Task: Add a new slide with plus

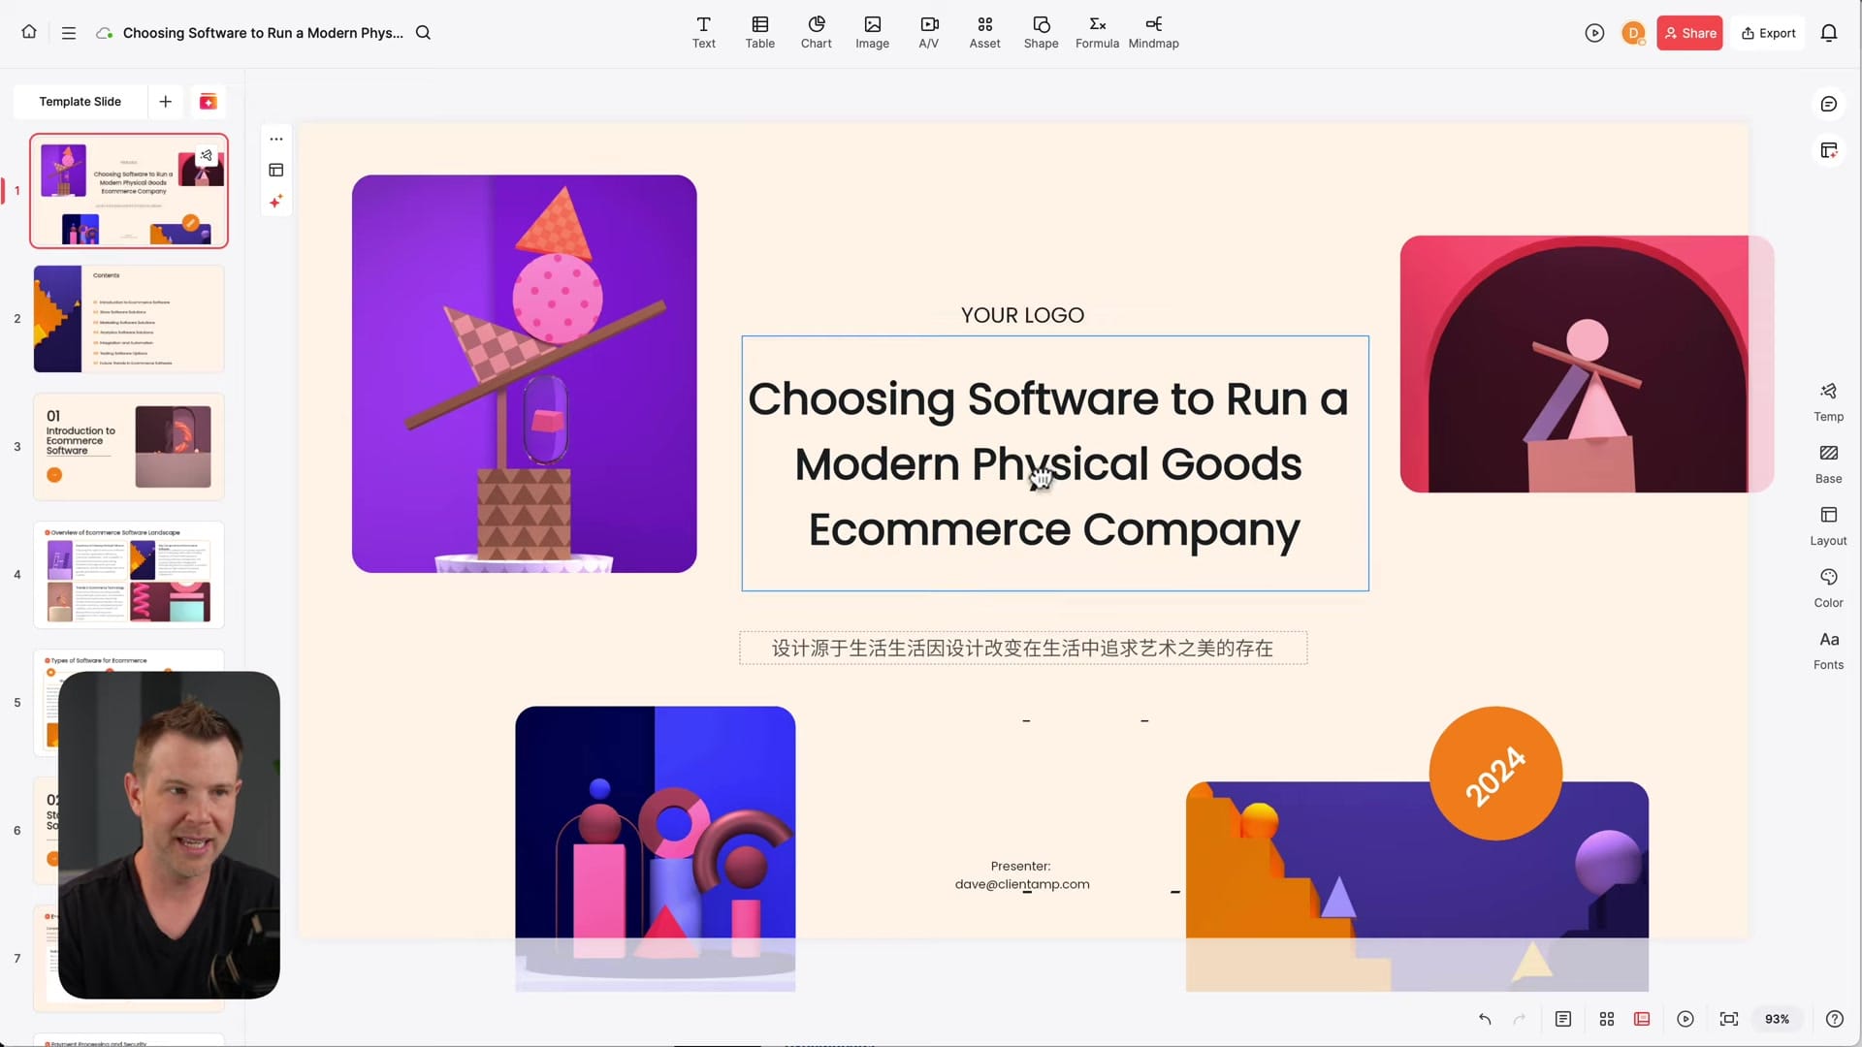Action: tap(166, 102)
